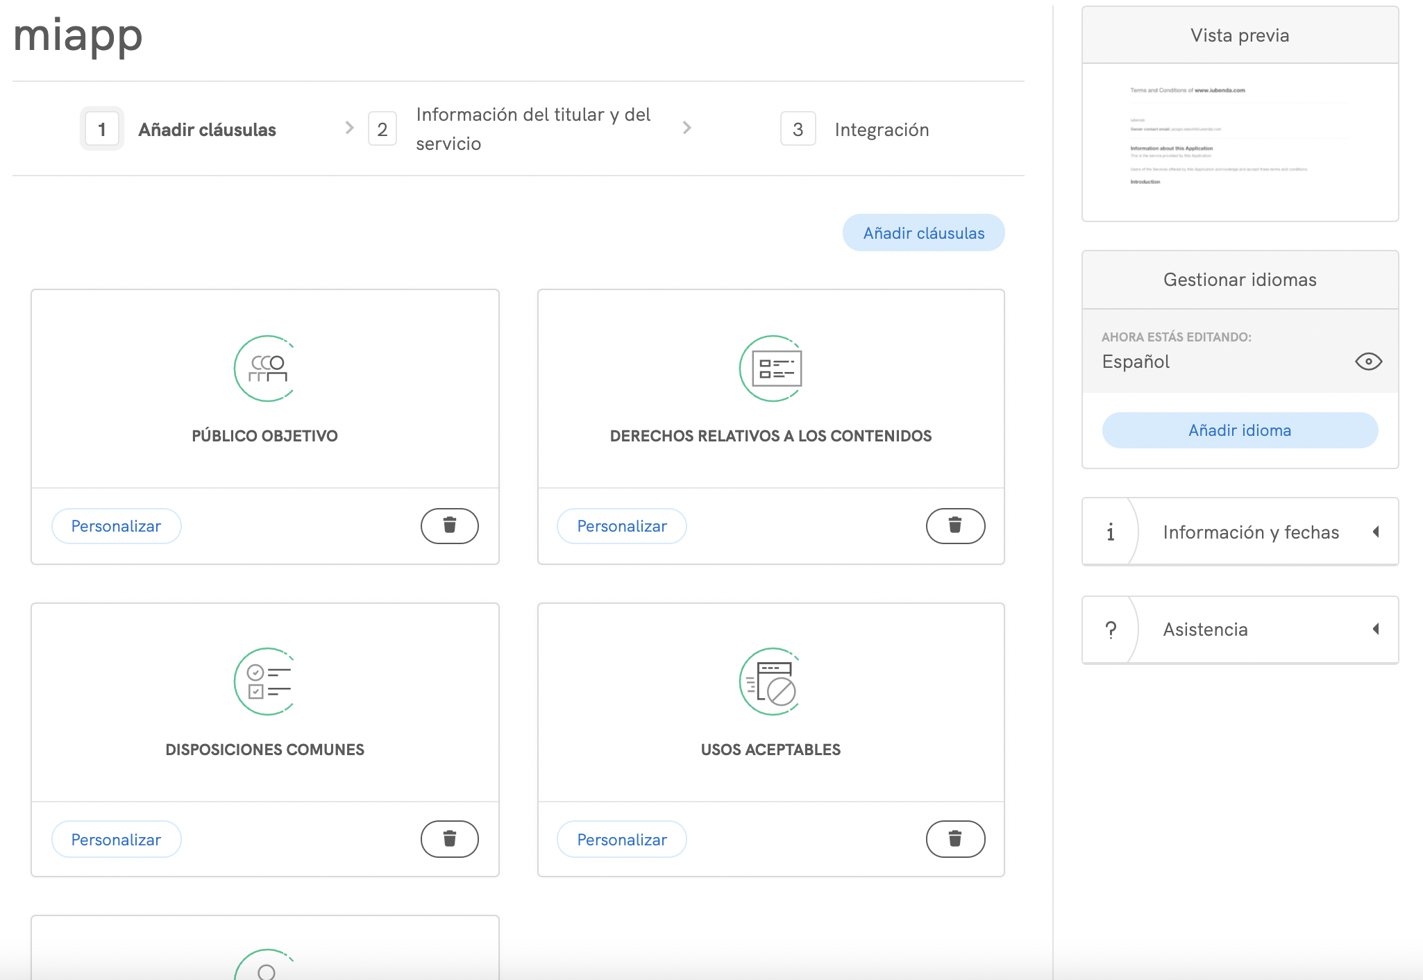The image size is (1423, 980).
Task: Click trash icon for Derechos Relativos a los Contenidos
Action: click(955, 525)
